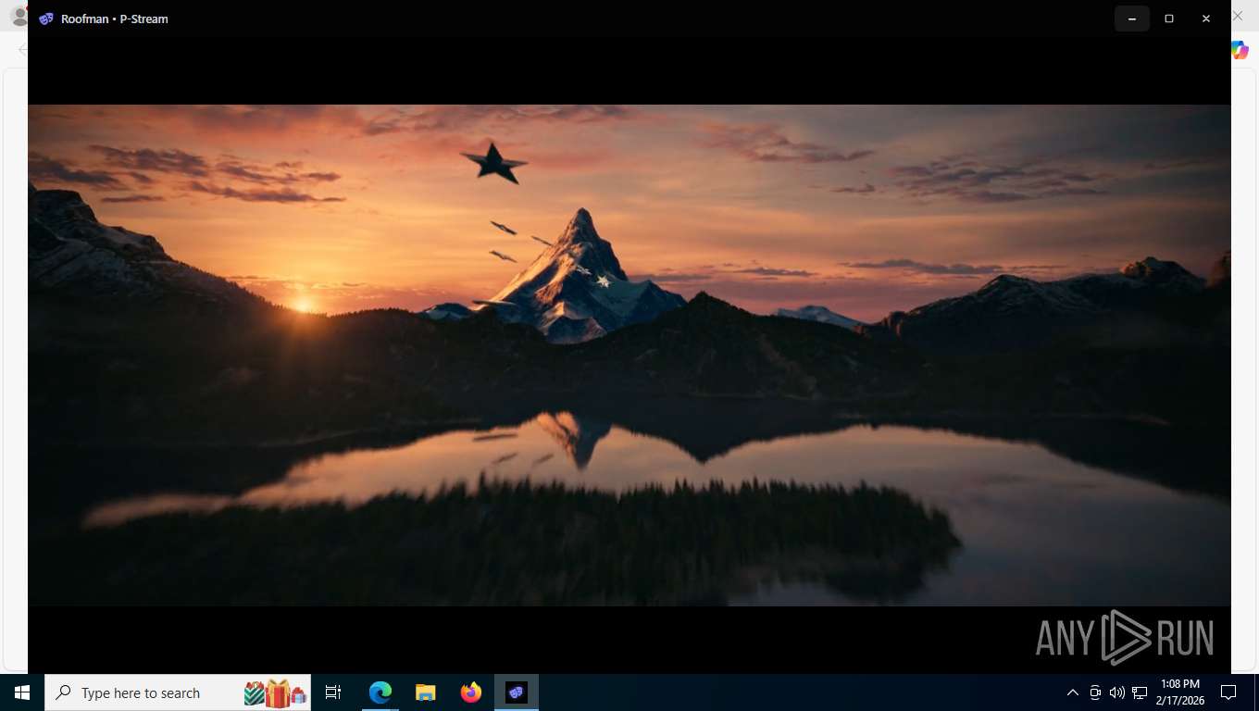This screenshot has height=711, width=1259.
Task: Open the volume speaker tray icon
Action: coord(1117,692)
